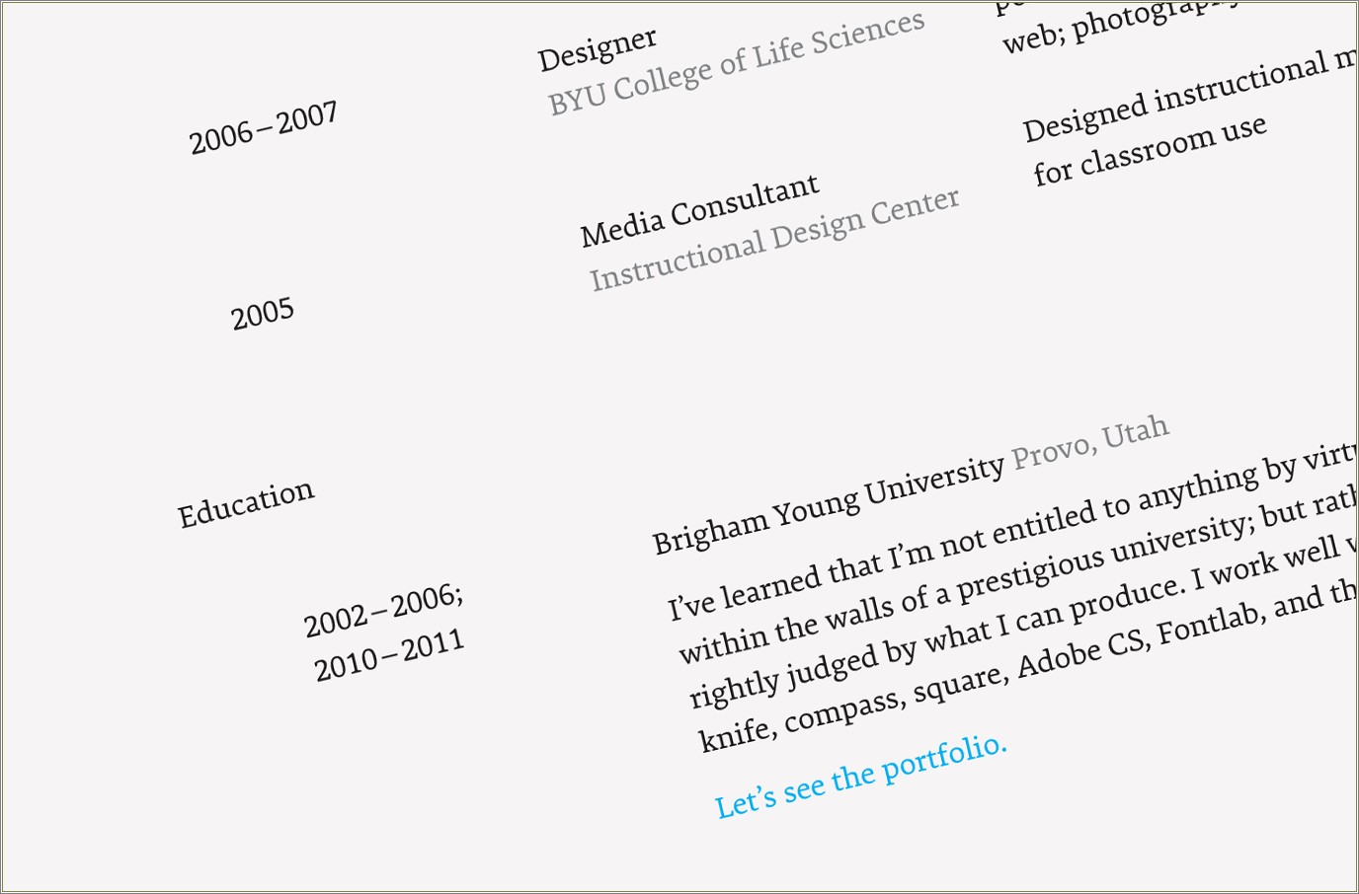
Task: Click the "Education" section heading
Action: [246, 504]
